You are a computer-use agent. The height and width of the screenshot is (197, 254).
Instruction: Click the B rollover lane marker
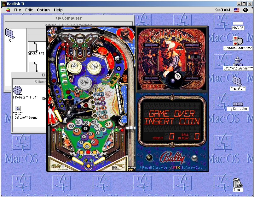pos(84,45)
